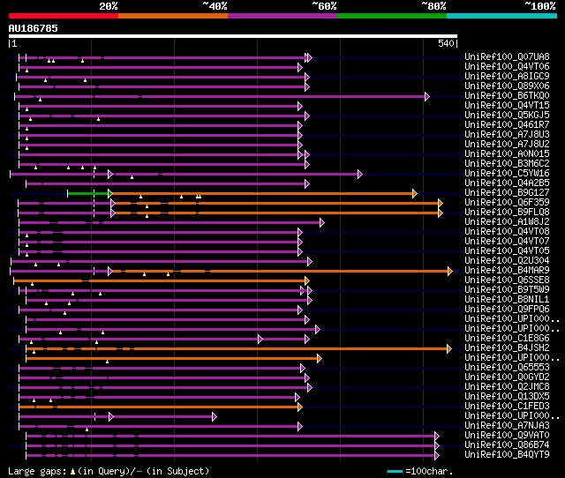Viewport: 565px width, 478px height.
Task: Open the UniRef100_Q07UA8 hit label
Action: 507,56
